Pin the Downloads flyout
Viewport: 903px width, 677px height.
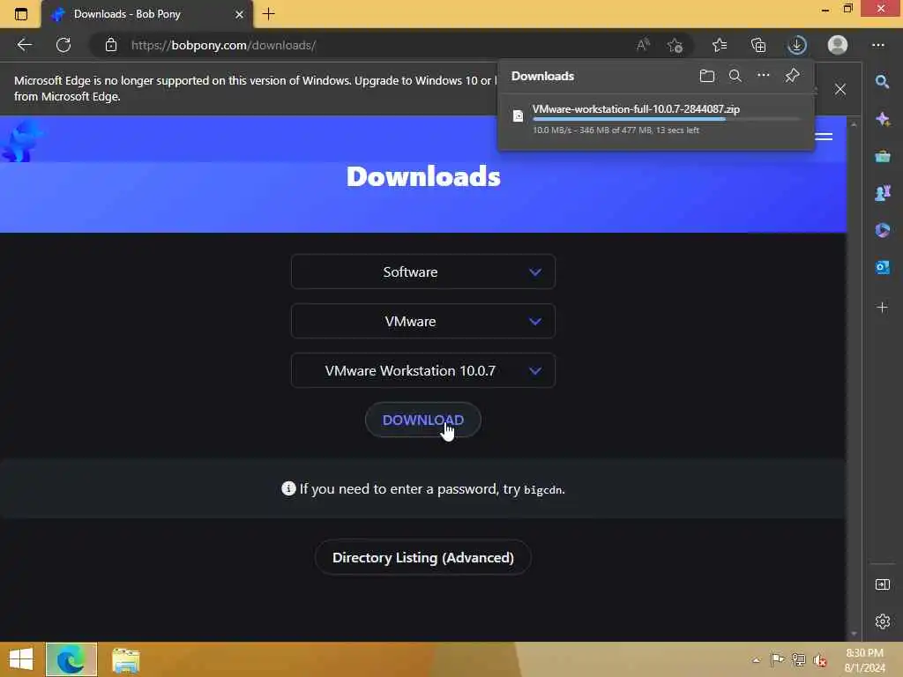[x=793, y=76]
